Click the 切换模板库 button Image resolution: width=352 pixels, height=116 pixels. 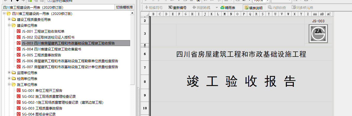[x=124, y=7]
